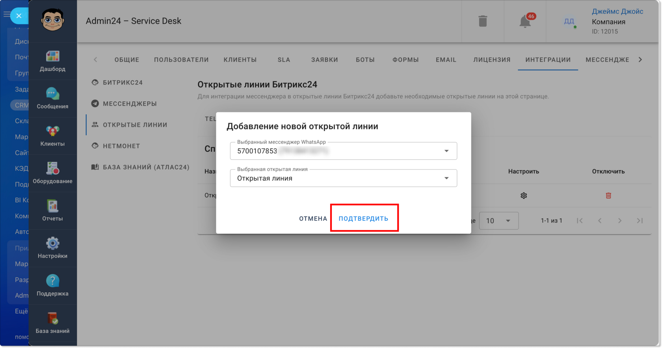The image size is (662, 348).
Task: Click the gear icon under Настроить
Action: [x=524, y=195]
